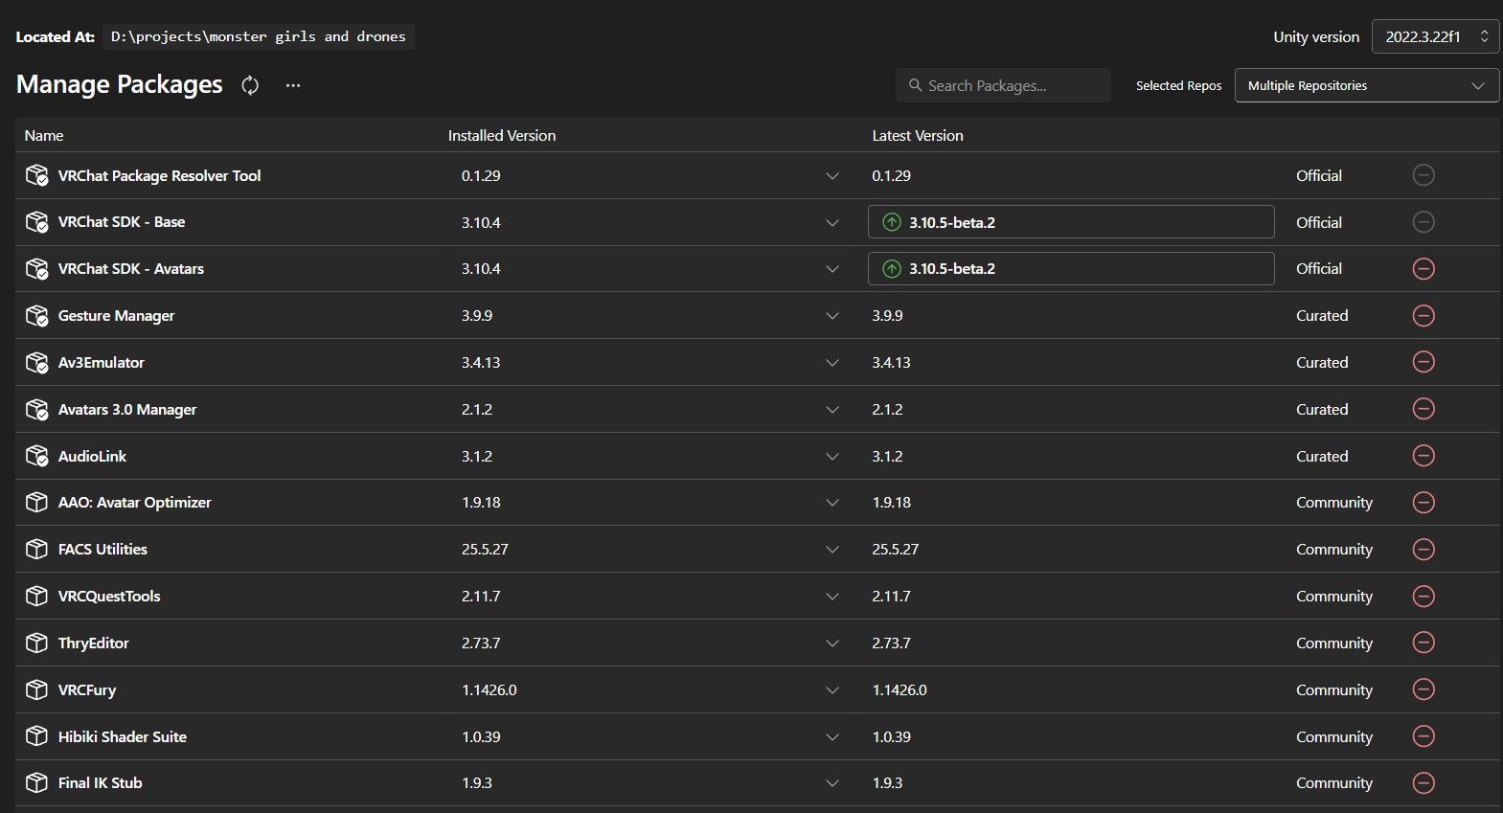Click installed version 2.73.7 of ThryEditor
Screen dimensions: 1503x813
(x=481, y=644)
